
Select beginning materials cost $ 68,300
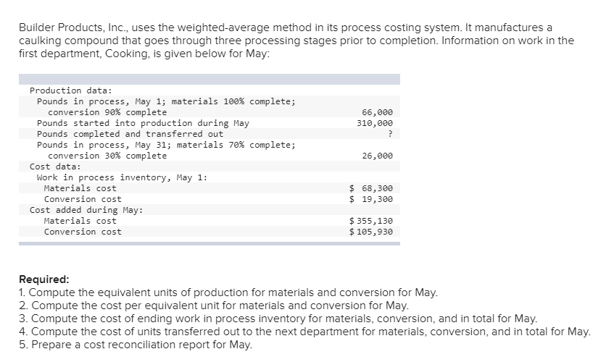[x=371, y=188]
